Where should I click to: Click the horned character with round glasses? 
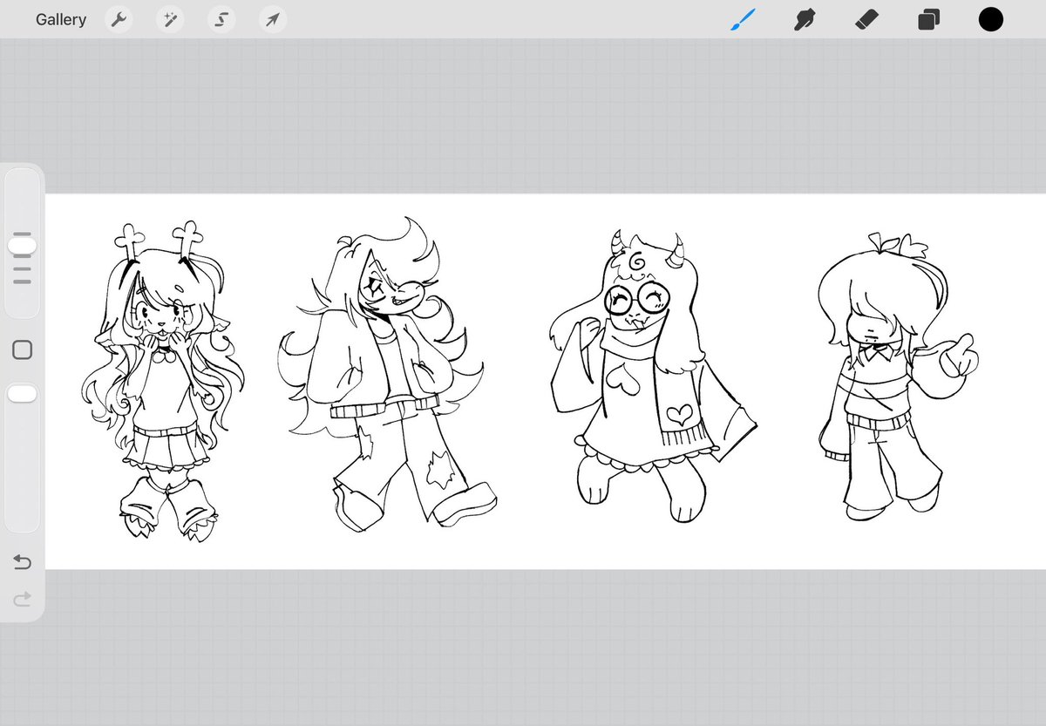[x=652, y=377]
